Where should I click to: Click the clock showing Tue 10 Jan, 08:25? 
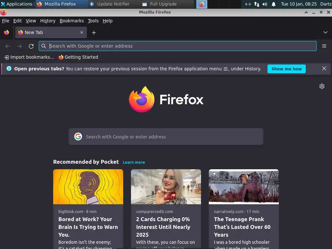(x=299, y=4)
